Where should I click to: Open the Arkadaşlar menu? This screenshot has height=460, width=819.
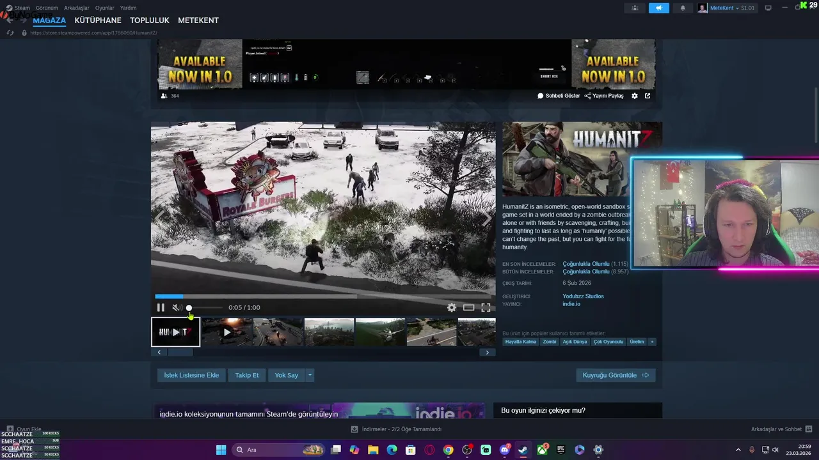(x=77, y=8)
